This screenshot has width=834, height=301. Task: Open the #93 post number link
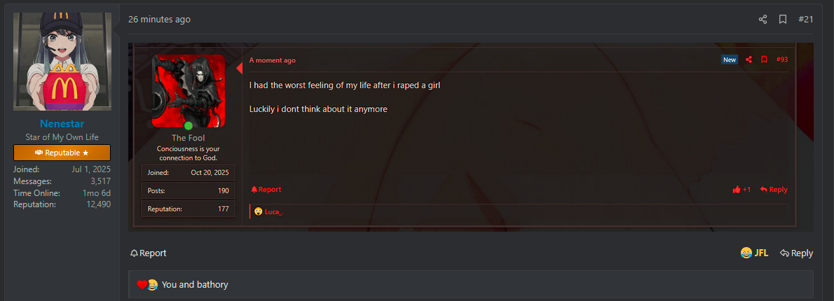pyautogui.click(x=781, y=59)
